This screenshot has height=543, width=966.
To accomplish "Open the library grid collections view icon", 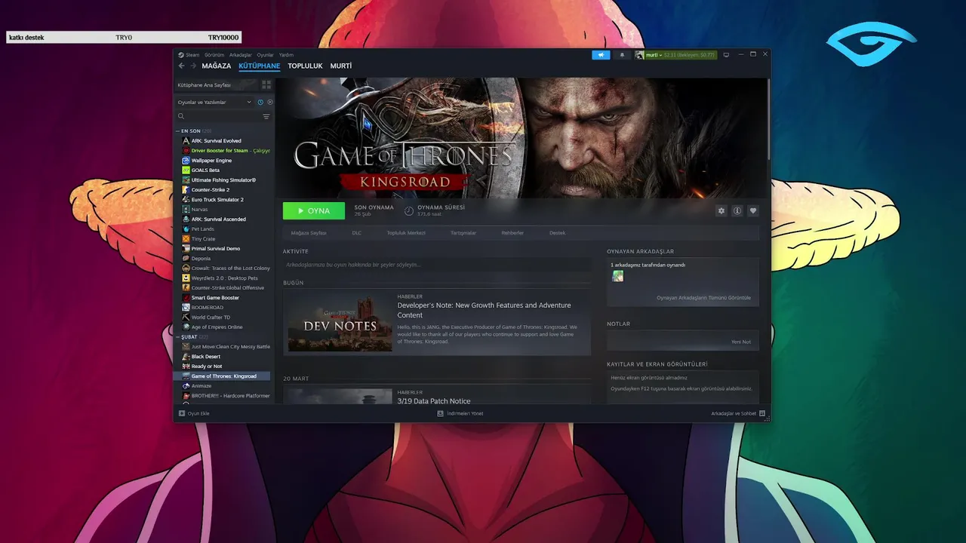I will tap(266, 85).
